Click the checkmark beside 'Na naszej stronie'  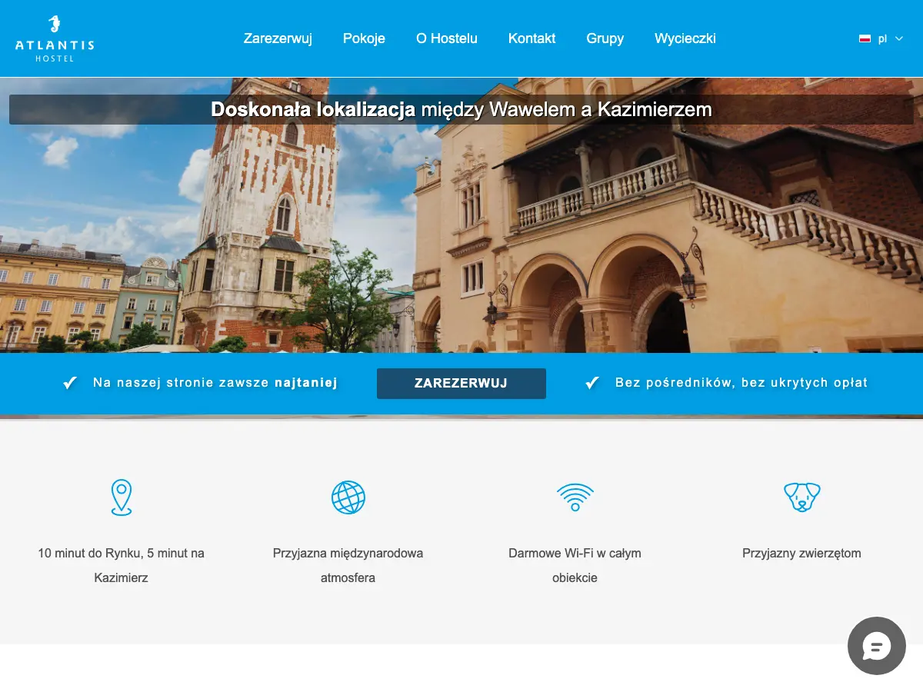tap(70, 382)
